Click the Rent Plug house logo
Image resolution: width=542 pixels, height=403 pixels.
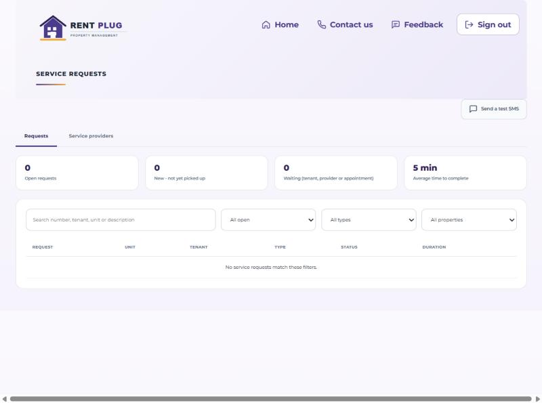53,28
